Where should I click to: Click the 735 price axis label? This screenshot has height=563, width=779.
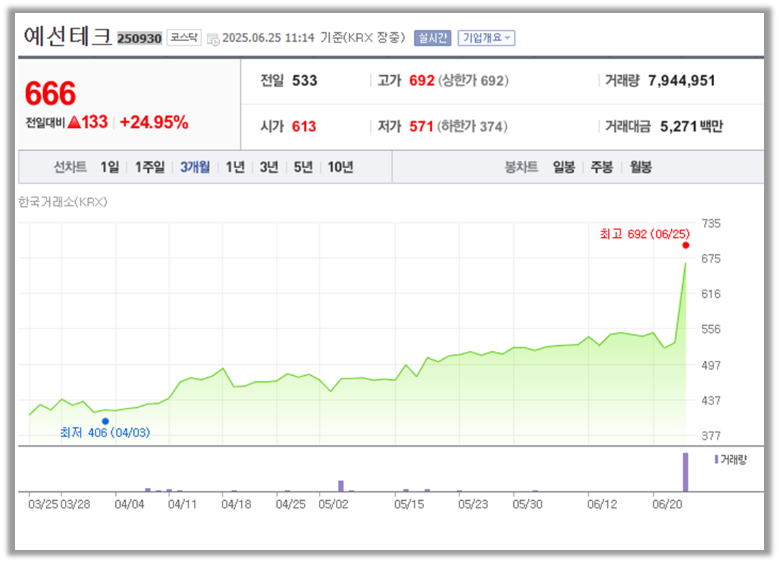click(x=711, y=223)
